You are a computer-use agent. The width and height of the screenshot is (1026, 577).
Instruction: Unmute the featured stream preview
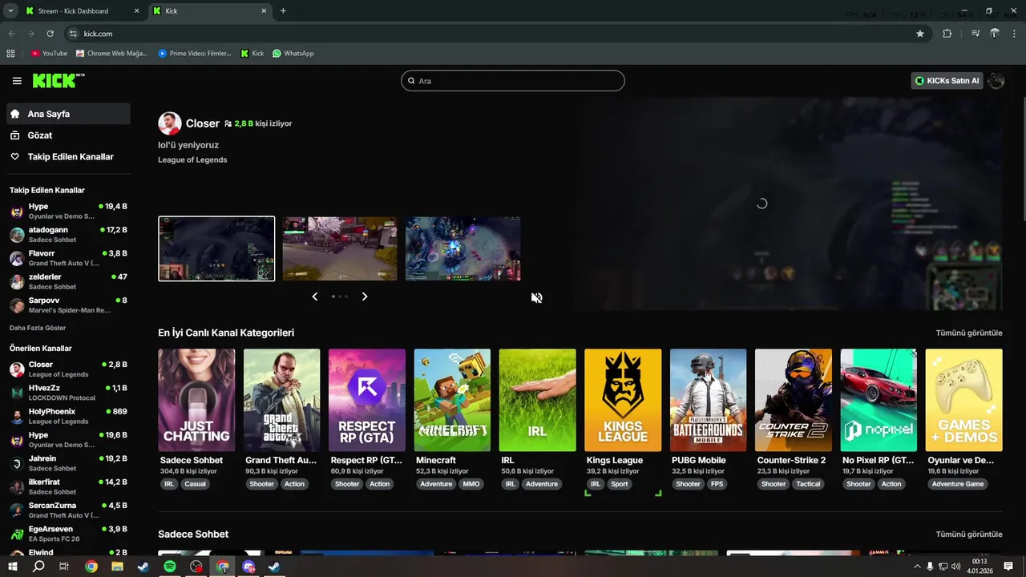537,297
